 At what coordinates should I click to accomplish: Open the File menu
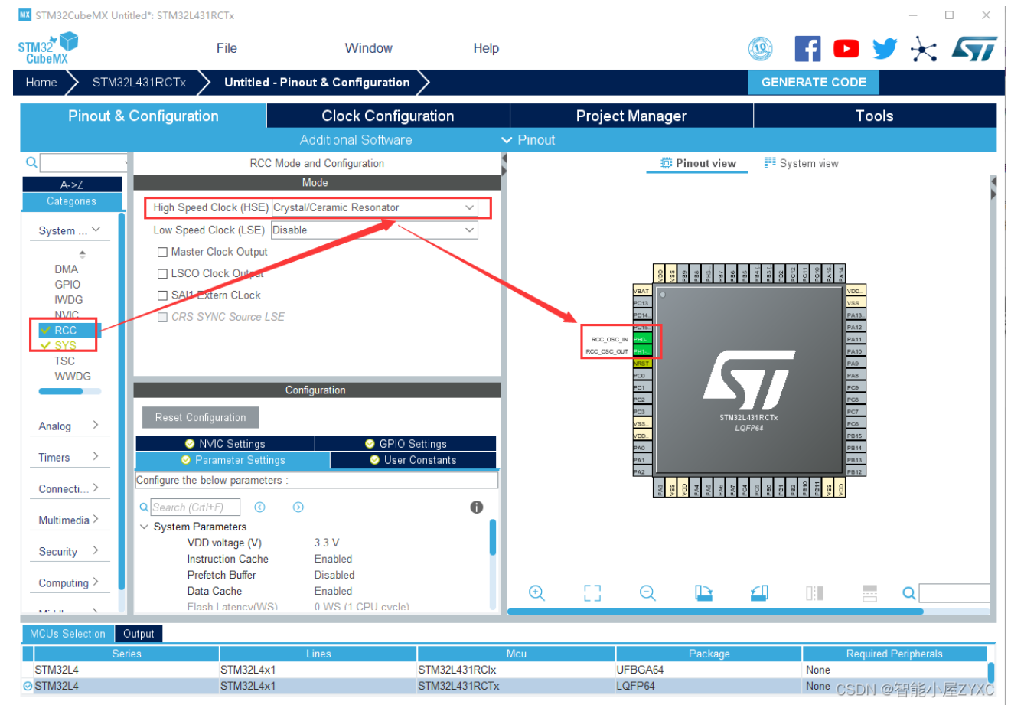(227, 48)
